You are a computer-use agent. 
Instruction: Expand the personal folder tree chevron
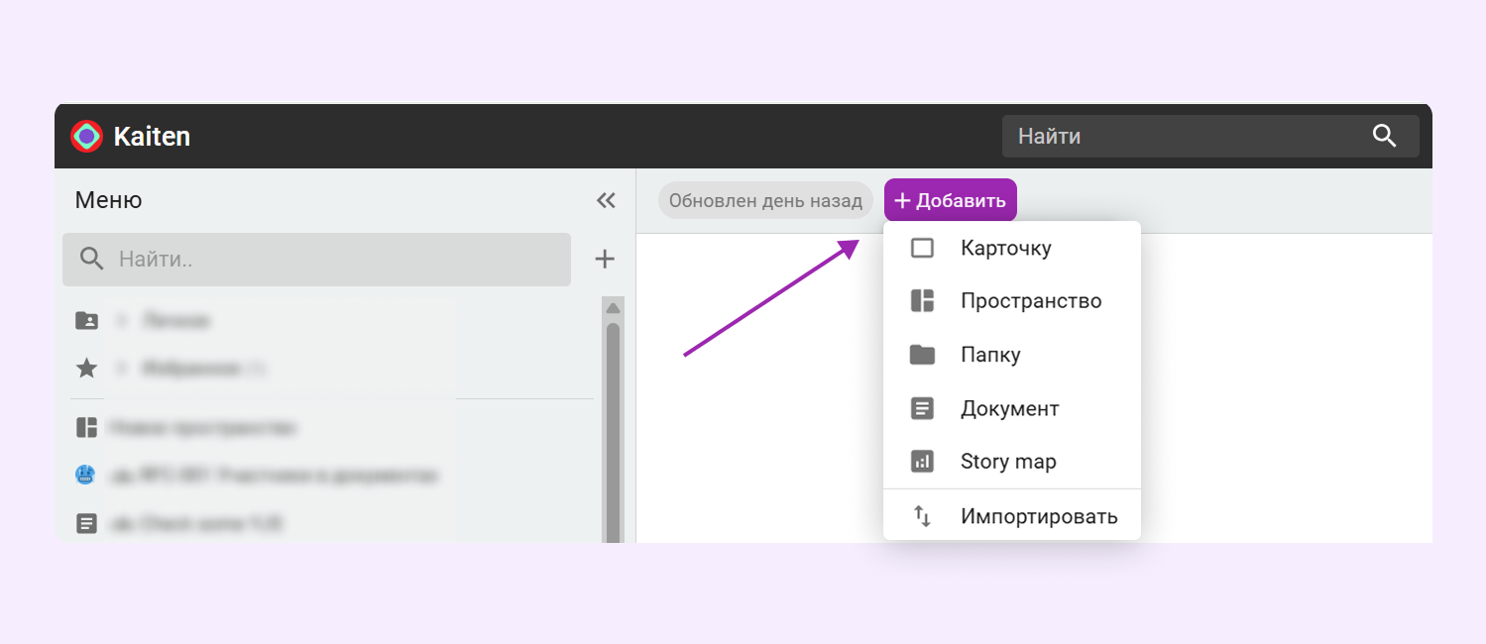point(122,321)
